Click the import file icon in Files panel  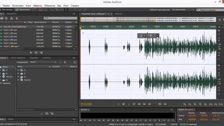coord(12,18)
